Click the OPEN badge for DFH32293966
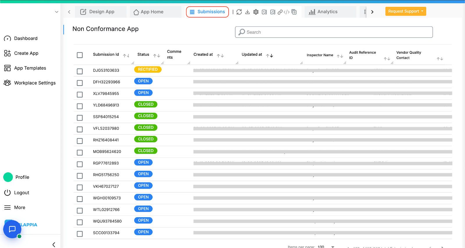465x248 pixels. [143, 81]
